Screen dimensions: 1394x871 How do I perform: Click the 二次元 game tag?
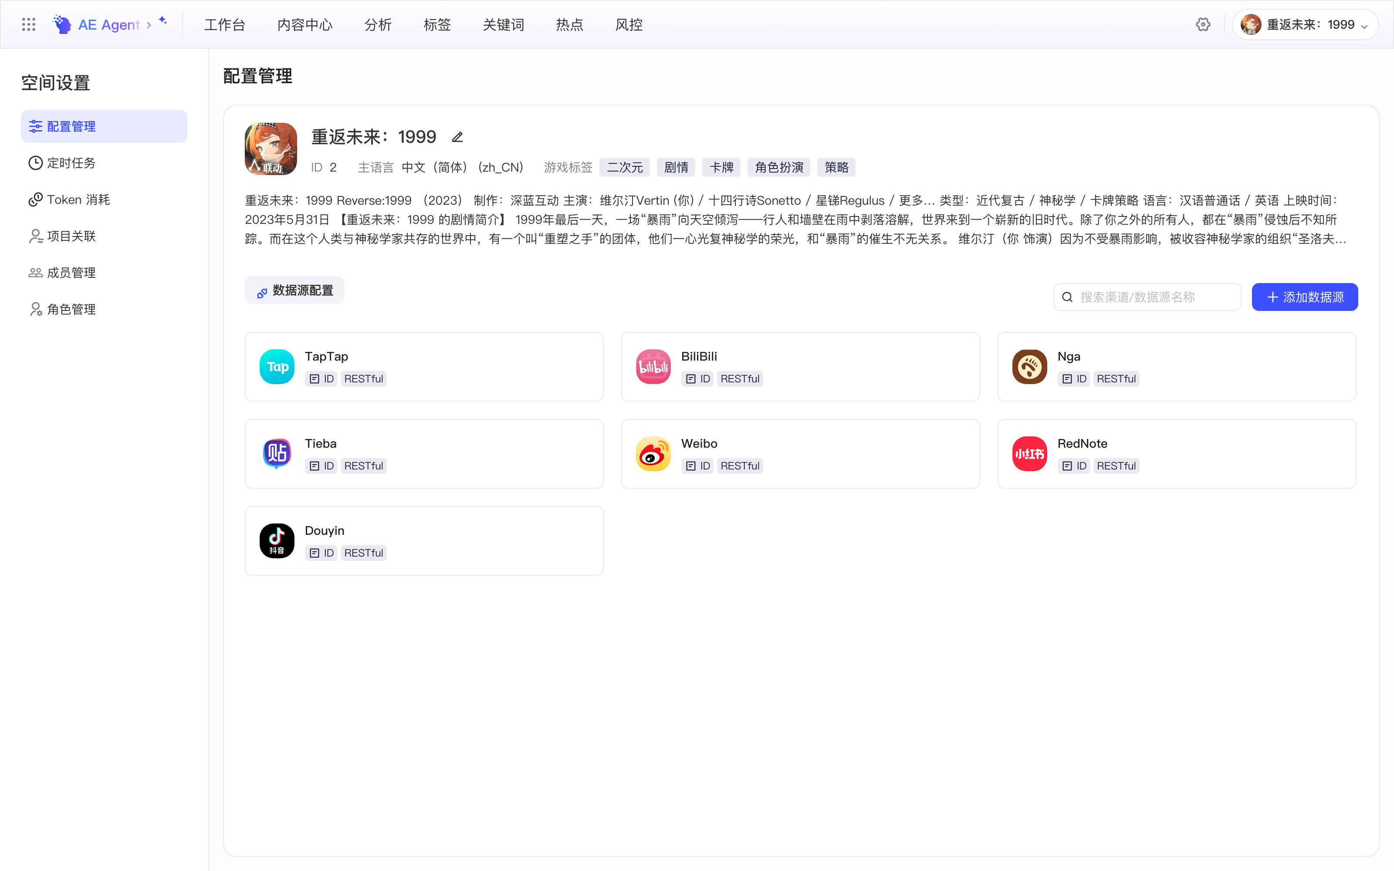click(x=625, y=167)
